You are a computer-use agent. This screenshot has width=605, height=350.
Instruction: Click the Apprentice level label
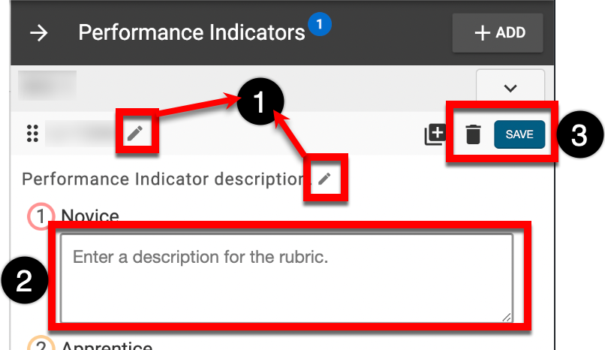tap(107, 346)
